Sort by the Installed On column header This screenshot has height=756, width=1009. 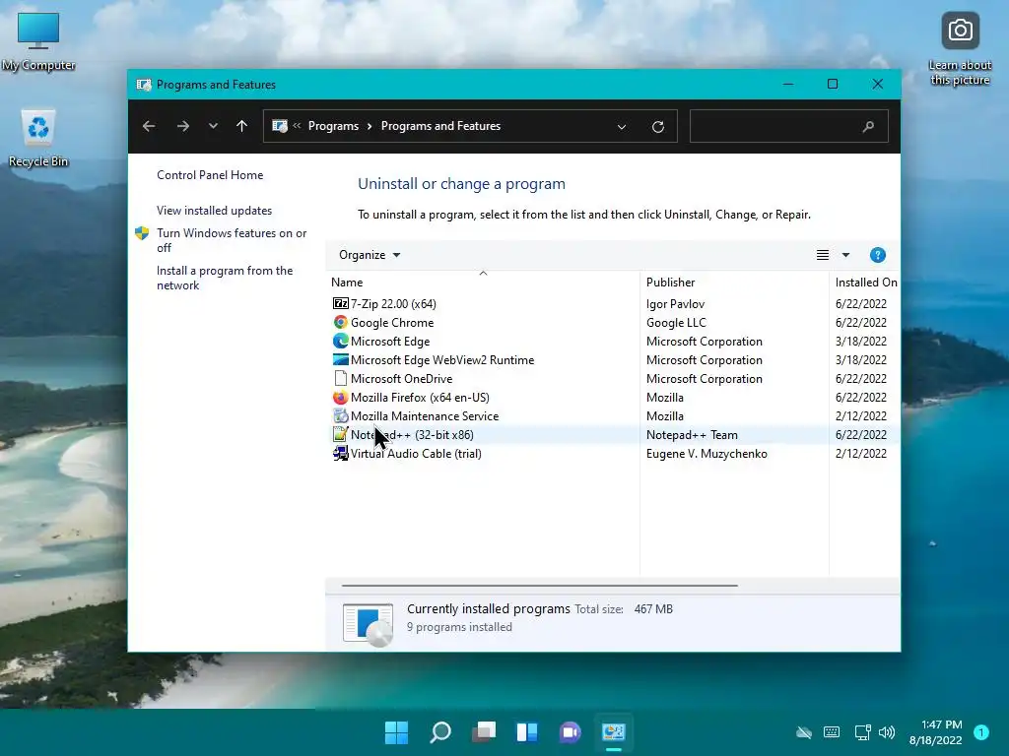click(x=865, y=283)
